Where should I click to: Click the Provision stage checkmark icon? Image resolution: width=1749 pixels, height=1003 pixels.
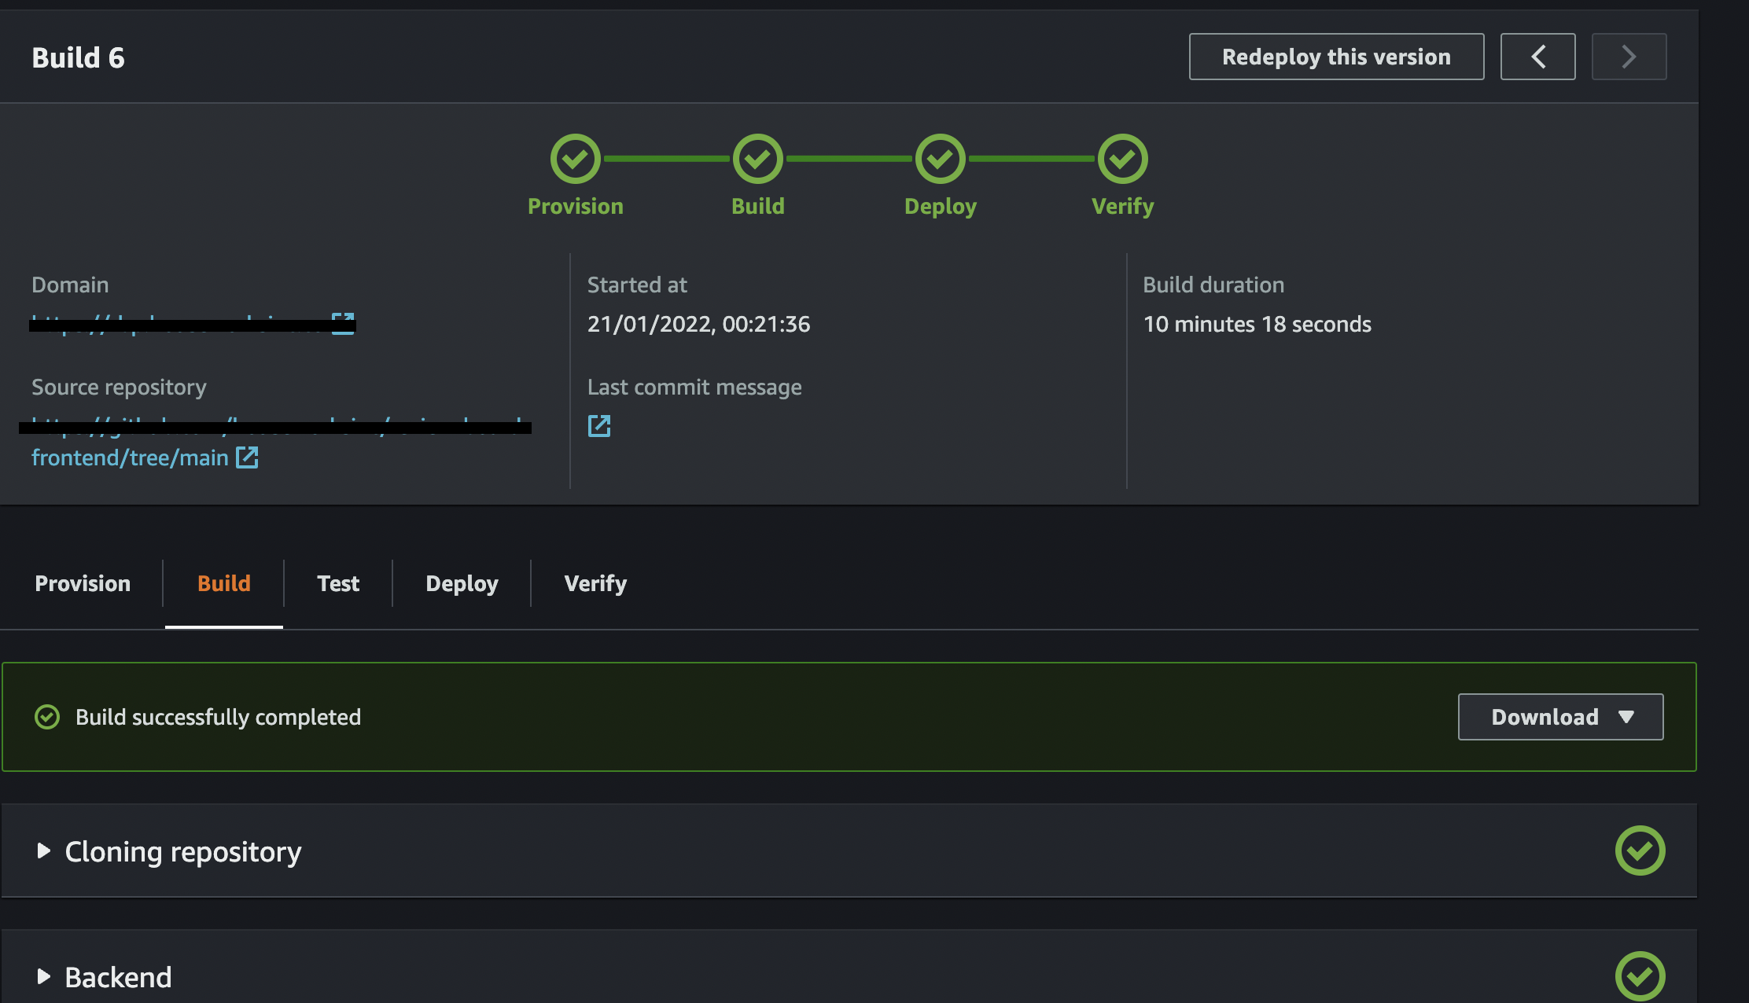(576, 157)
